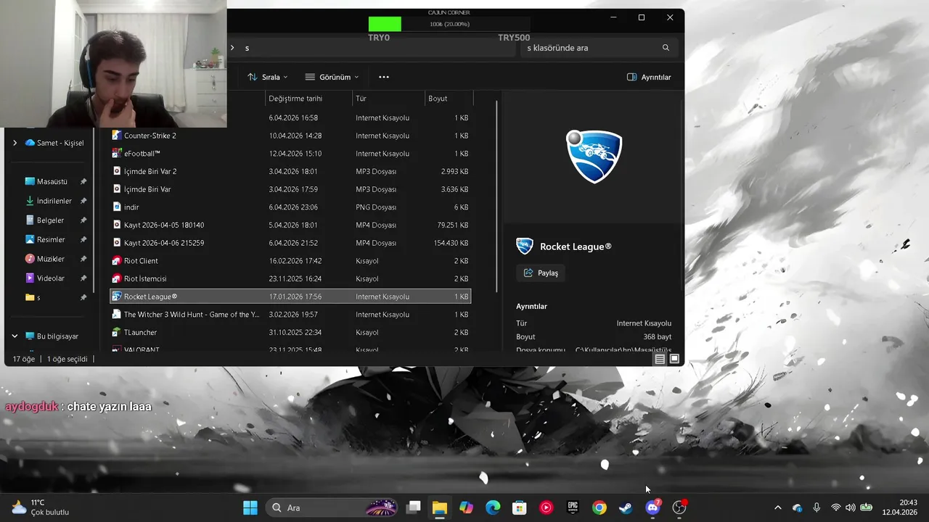Image resolution: width=929 pixels, height=522 pixels.
Task: Open Müzikler in sidebar
Action: click(x=52, y=259)
